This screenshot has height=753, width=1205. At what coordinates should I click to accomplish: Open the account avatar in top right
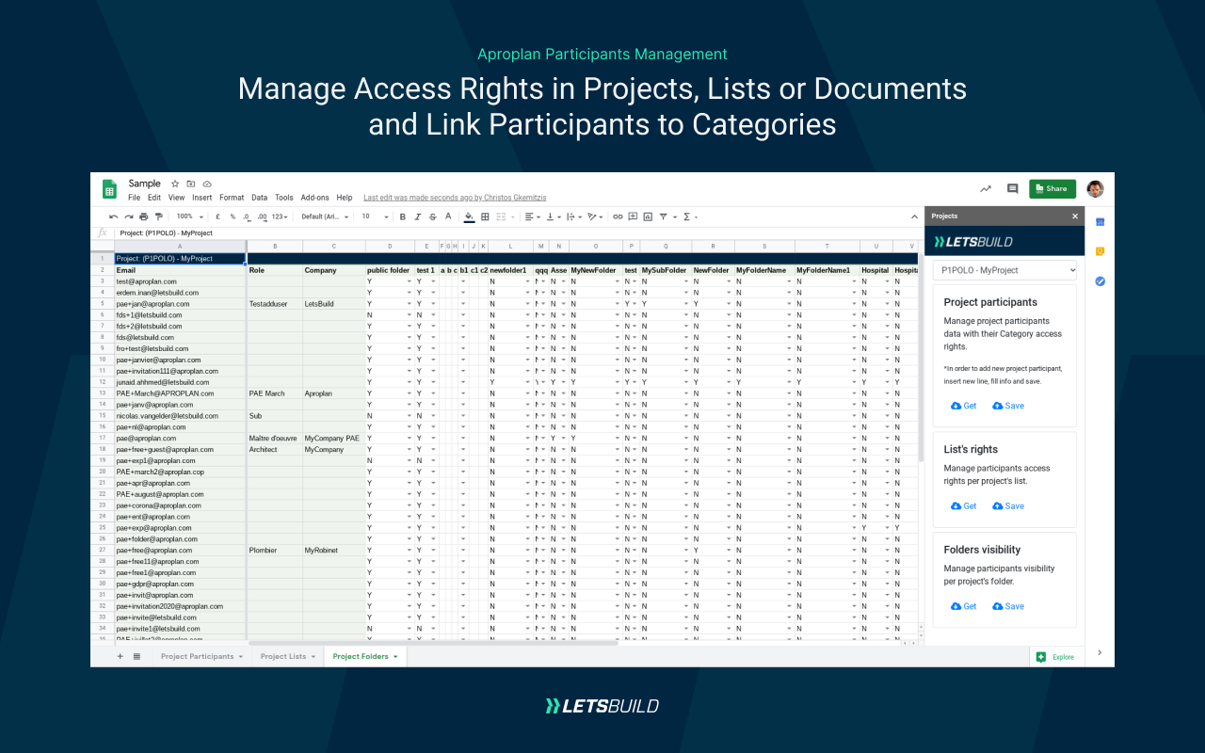(x=1095, y=188)
